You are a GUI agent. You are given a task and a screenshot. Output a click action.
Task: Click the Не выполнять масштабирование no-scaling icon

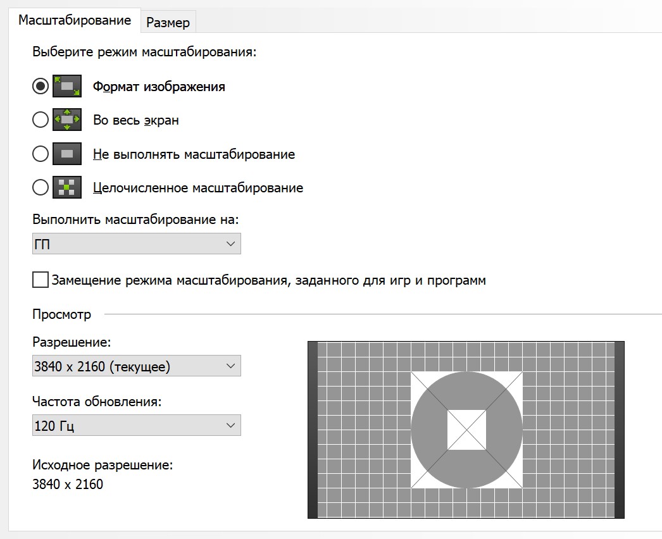(67, 154)
